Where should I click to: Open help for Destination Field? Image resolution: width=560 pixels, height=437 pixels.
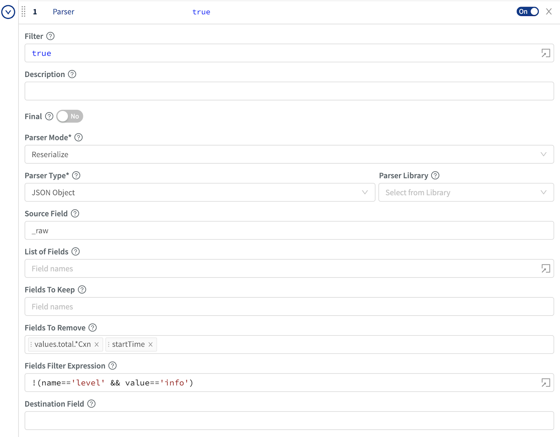tap(91, 404)
